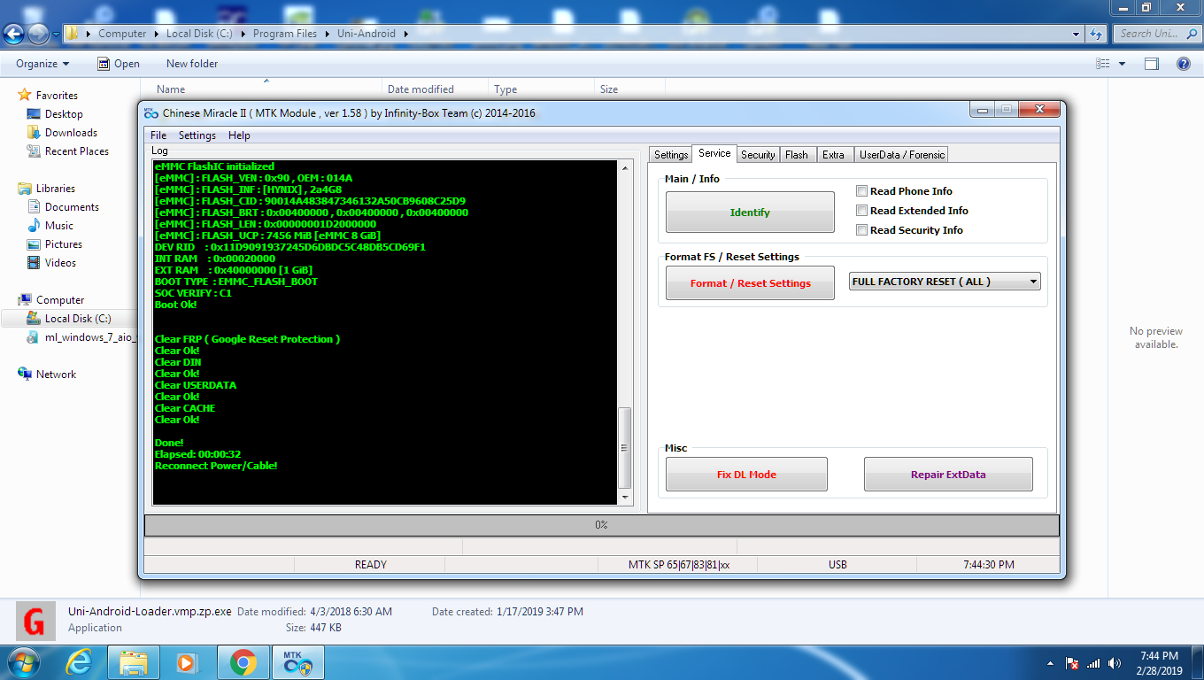Viewport: 1204px width, 680px height.
Task: Click the Identify button
Action: pos(750,212)
